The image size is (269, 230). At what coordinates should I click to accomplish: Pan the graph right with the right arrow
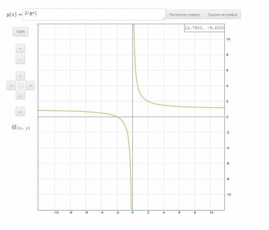coord(30,85)
